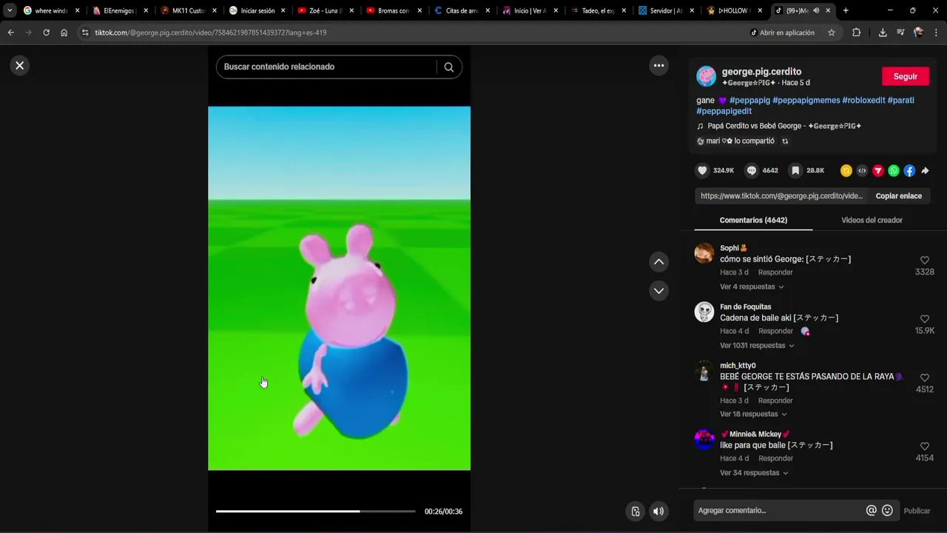Open the three-dots more options menu
Image resolution: width=947 pixels, height=533 pixels.
658,65
